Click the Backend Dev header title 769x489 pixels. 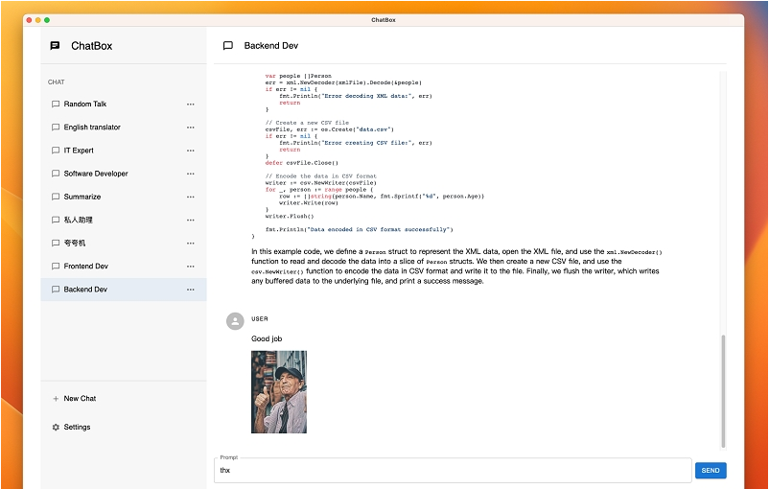click(271, 46)
